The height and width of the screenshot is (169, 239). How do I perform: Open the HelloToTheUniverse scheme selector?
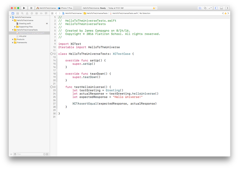(46, 8)
